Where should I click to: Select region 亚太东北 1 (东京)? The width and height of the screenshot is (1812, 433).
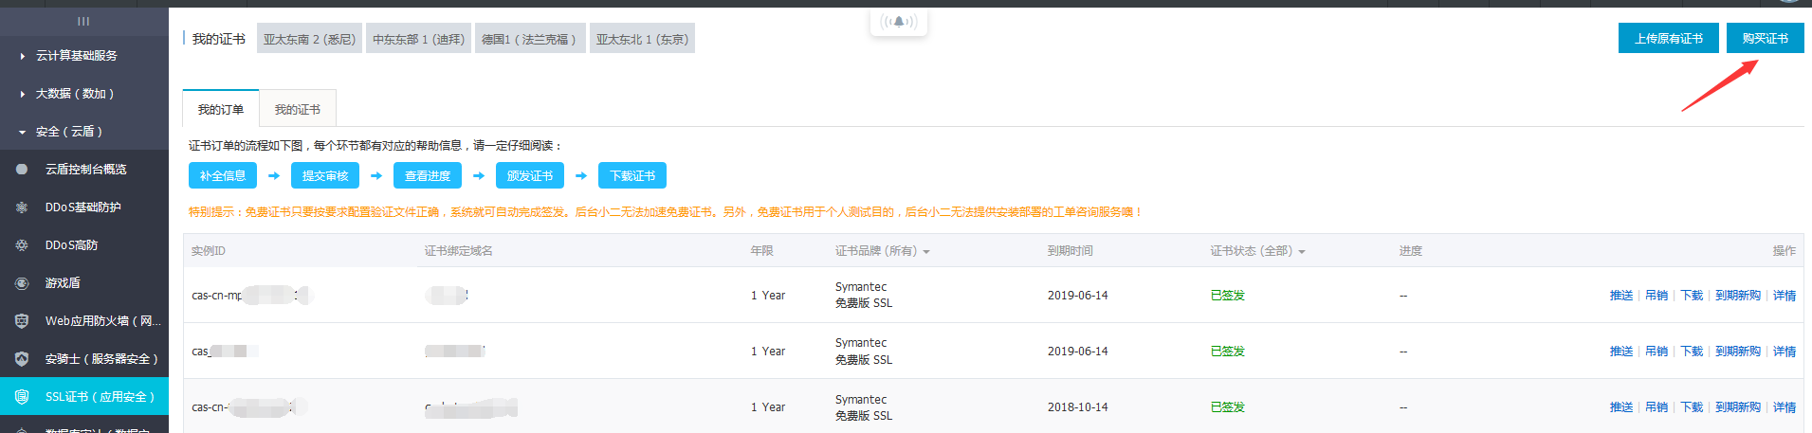pos(642,39)
